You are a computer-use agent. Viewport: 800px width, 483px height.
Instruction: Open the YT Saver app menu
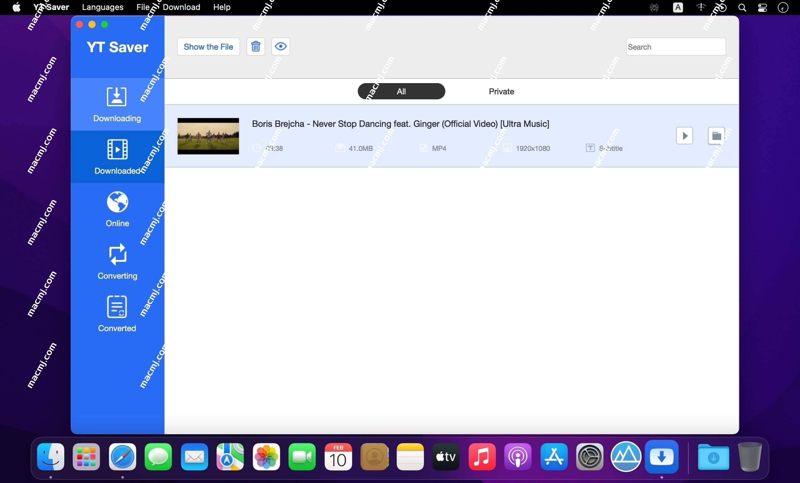51,7
